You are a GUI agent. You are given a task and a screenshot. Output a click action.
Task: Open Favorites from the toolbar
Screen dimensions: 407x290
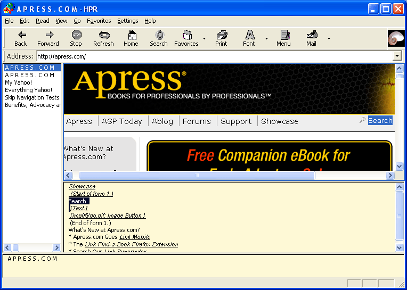point(187,35)
